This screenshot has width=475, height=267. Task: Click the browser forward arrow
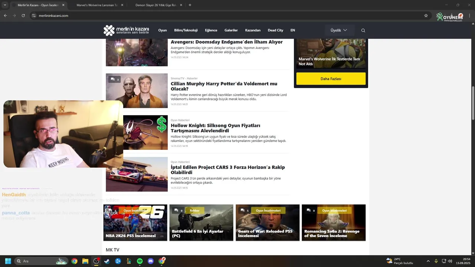tap(14, 16)
